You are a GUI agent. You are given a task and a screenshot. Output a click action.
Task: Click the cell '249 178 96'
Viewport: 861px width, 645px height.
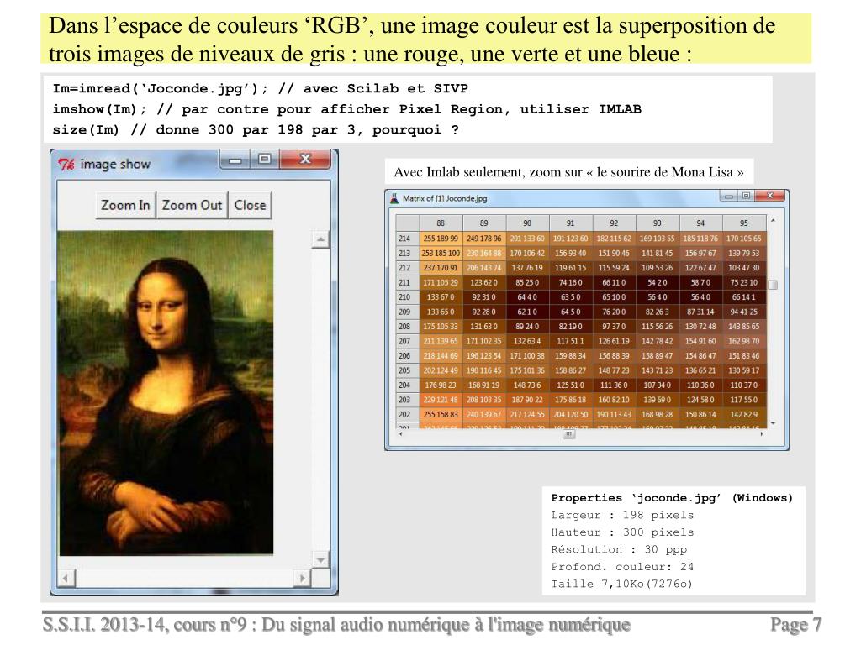(x=483, y=239)
